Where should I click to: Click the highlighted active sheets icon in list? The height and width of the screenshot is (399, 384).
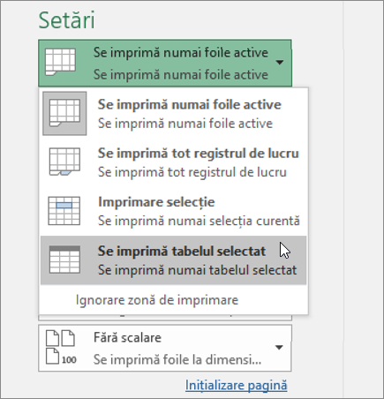[x=64, y=113]
